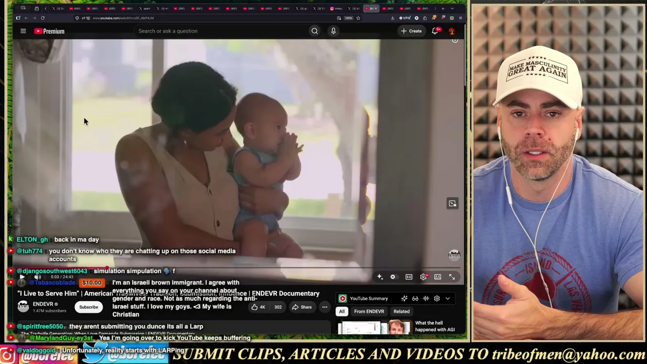The width and height of the screenshot is (647, 364).
Task: Click the browser back arrow
Action: pos(26,18)
